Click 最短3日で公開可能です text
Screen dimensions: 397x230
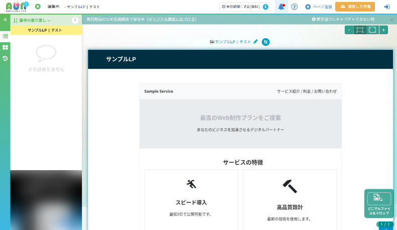pos(190,214)
